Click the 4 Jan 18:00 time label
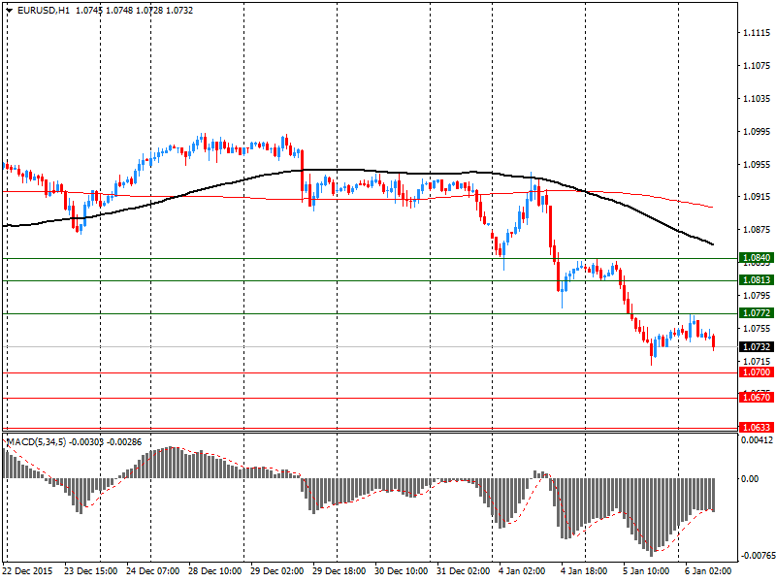 point(584,571)
